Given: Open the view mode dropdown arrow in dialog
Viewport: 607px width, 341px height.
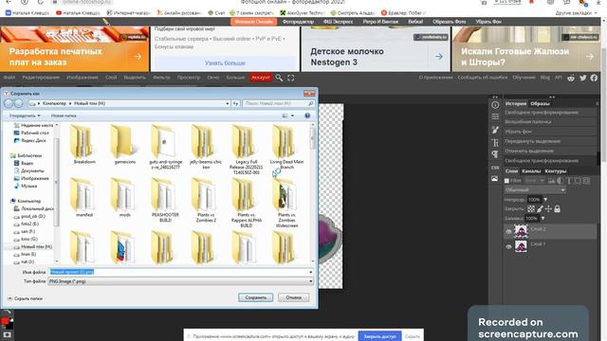Looking at the screenshot, I should [292, 116].
